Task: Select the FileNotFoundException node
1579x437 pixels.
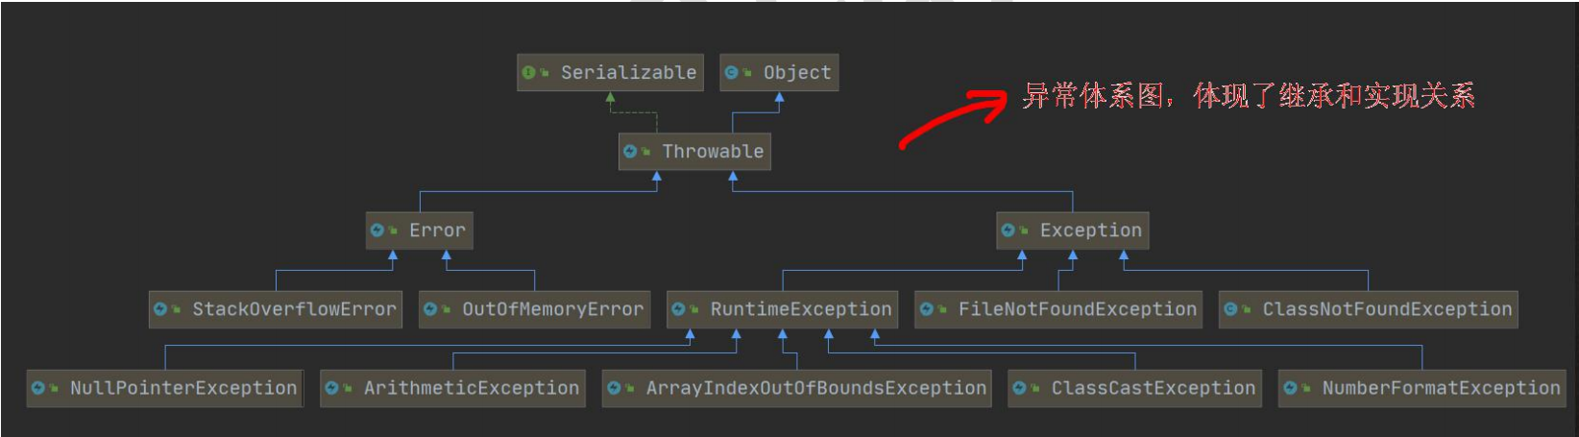Action: coord(1058,309)
